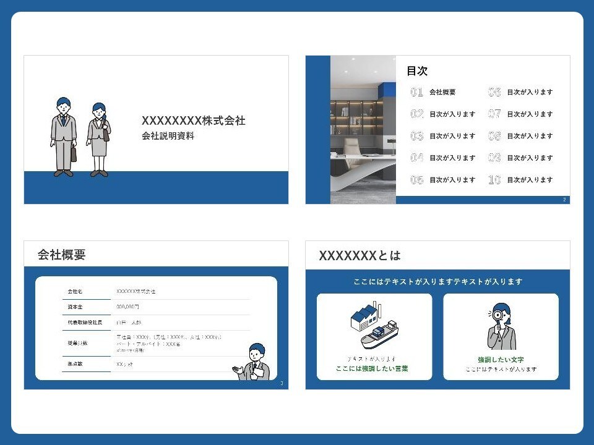594x445 pixels.
Task: Select the factory and cargo ship illustration
Action: tap(374, 325)
